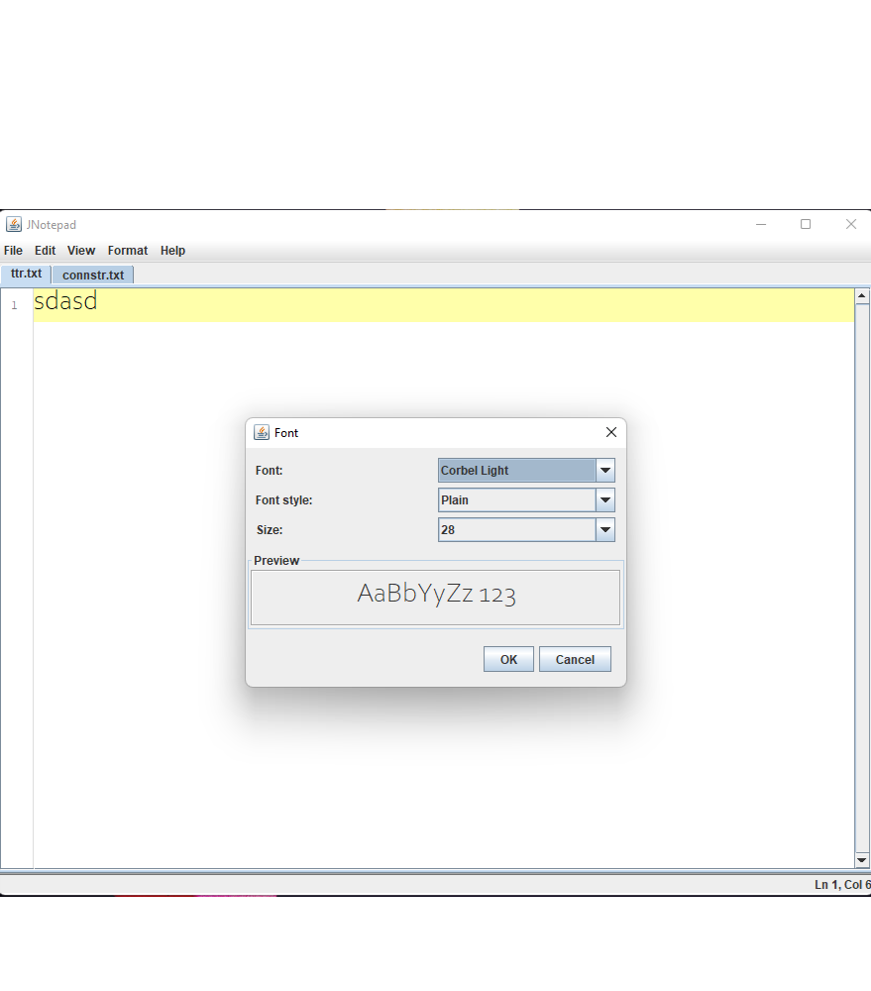This screenshot has height=991, width=871.
Task: Click the Java icon in Font dialog title
Action: [x=262, y=433]
